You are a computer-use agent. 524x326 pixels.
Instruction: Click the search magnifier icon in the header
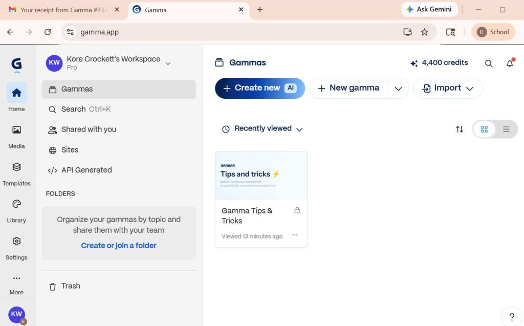coord(489,63)
